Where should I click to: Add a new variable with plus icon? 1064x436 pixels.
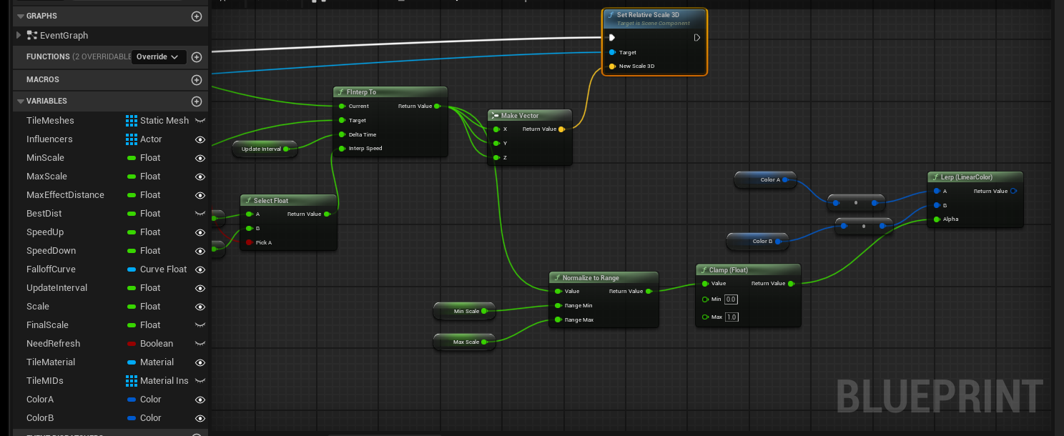[197, 101]
